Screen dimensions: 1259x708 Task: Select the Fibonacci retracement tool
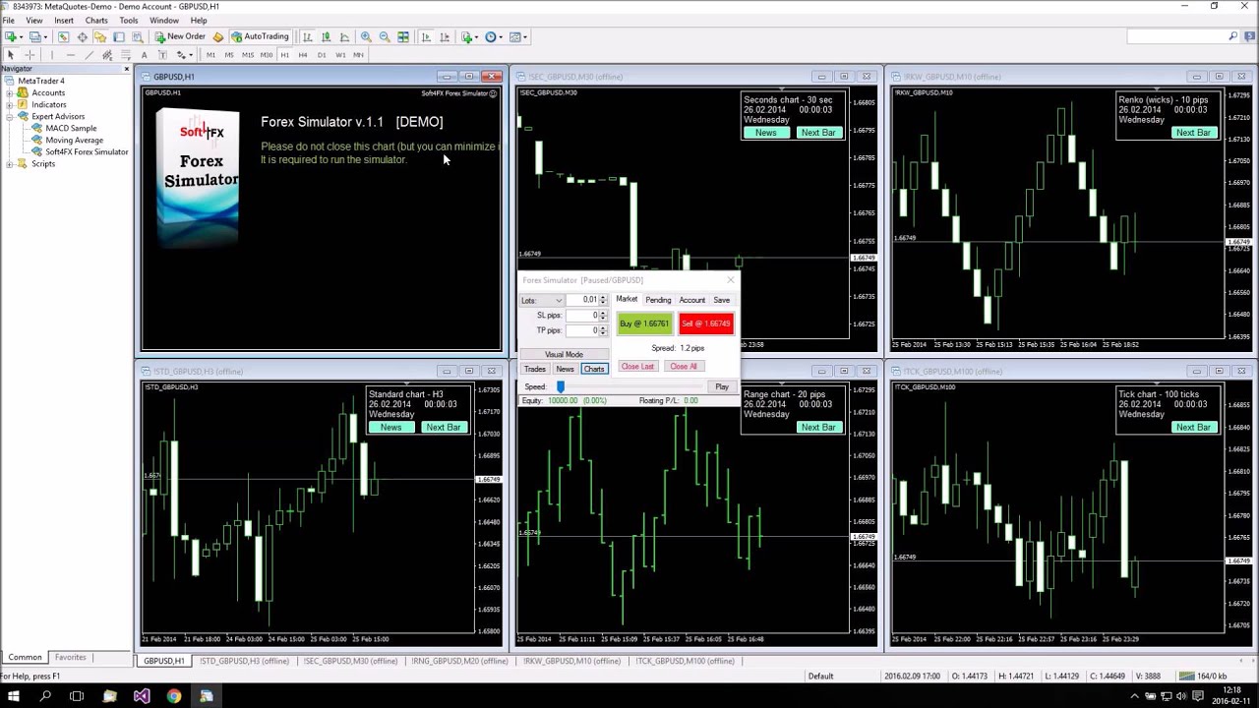pyautogui.click(x=126, y=55)
